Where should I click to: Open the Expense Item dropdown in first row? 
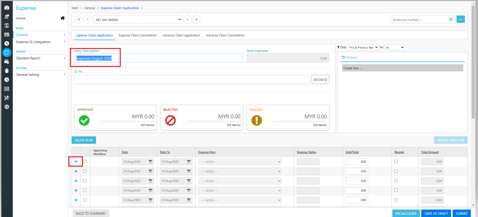click(x=240, y=162)
